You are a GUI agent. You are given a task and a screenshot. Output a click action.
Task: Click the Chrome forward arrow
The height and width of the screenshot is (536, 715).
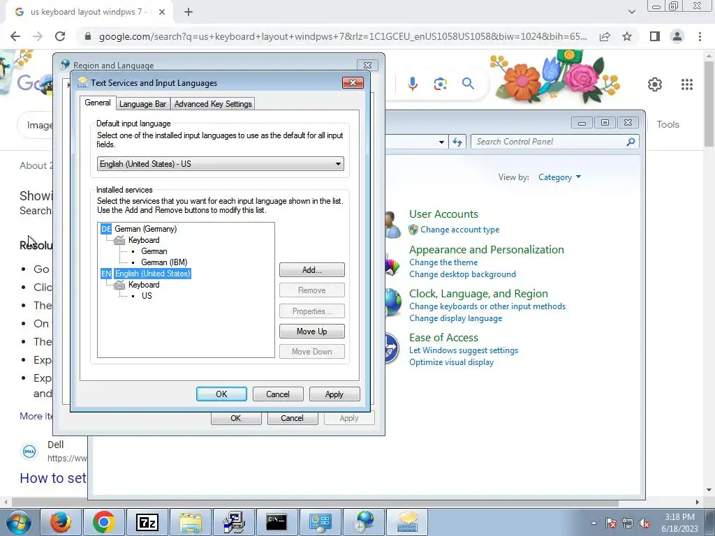38,36
